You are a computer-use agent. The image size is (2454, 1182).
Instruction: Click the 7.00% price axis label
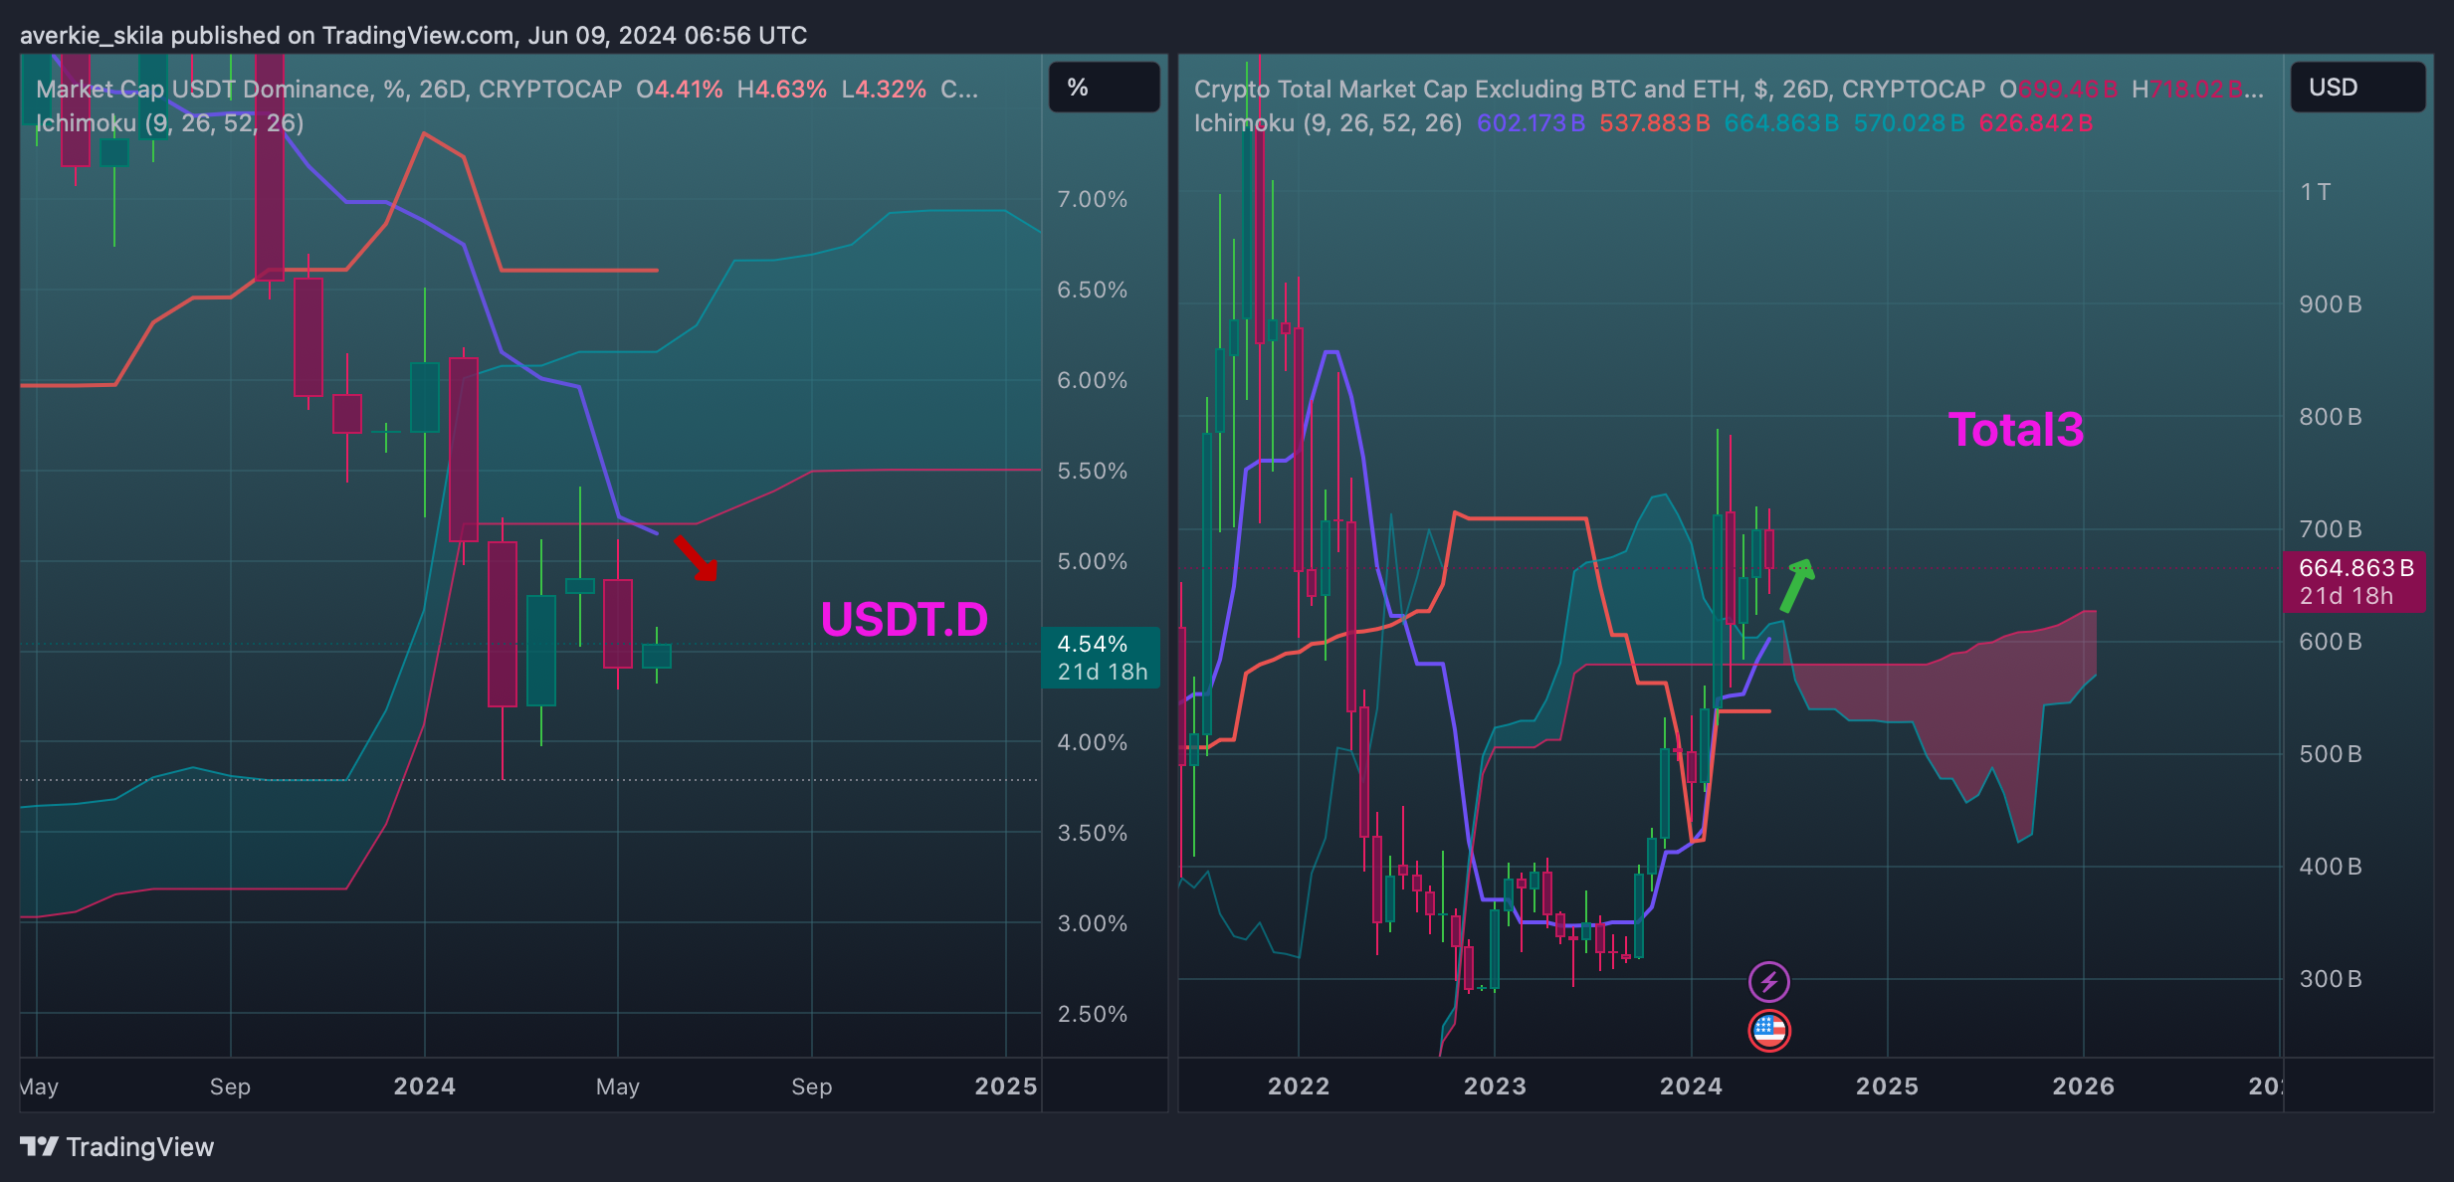[1092, 200]
